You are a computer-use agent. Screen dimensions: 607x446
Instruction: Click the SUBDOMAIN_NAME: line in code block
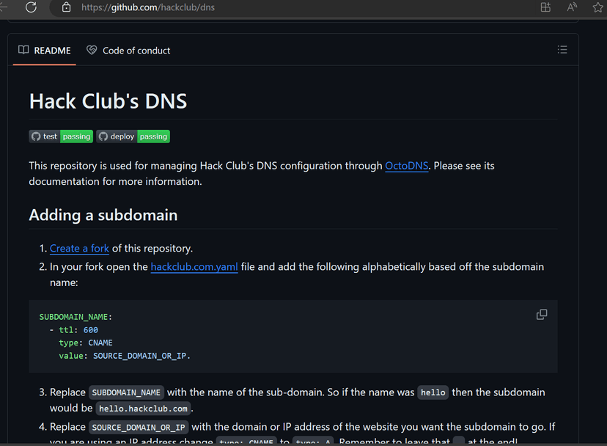[x=76, y=317]
